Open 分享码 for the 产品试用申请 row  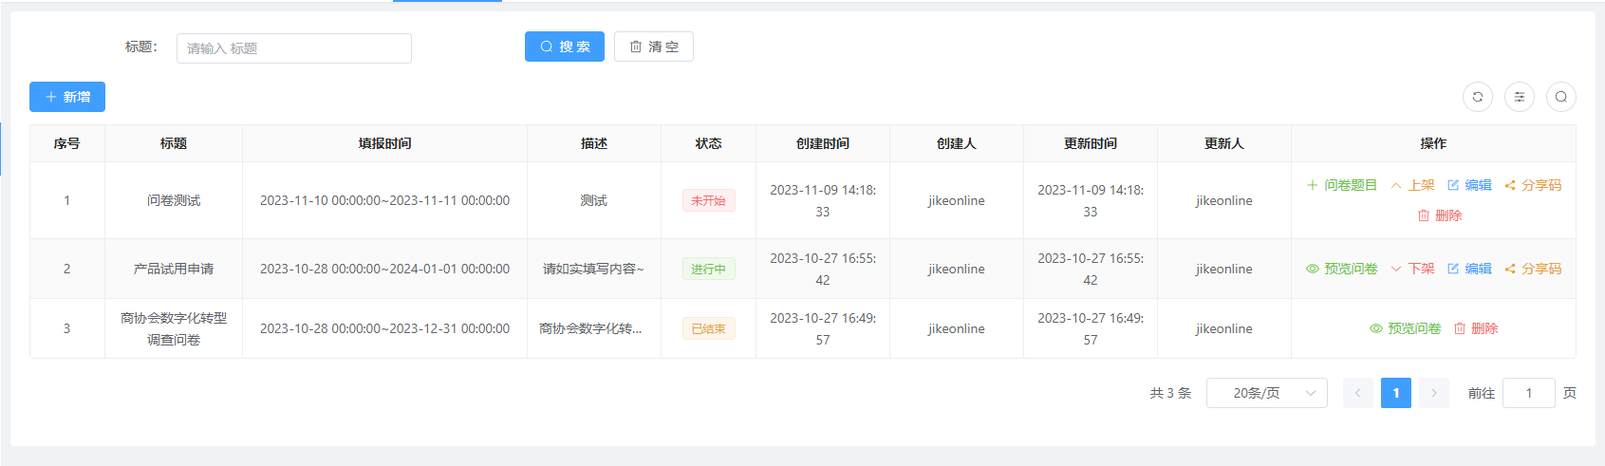click(x=1533, y=269)
